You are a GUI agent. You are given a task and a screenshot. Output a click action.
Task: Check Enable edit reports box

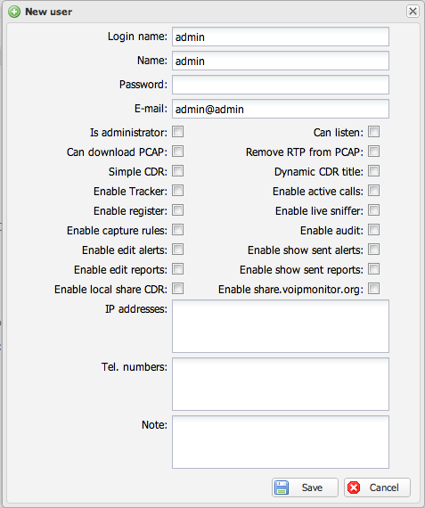tap(178, 269)
